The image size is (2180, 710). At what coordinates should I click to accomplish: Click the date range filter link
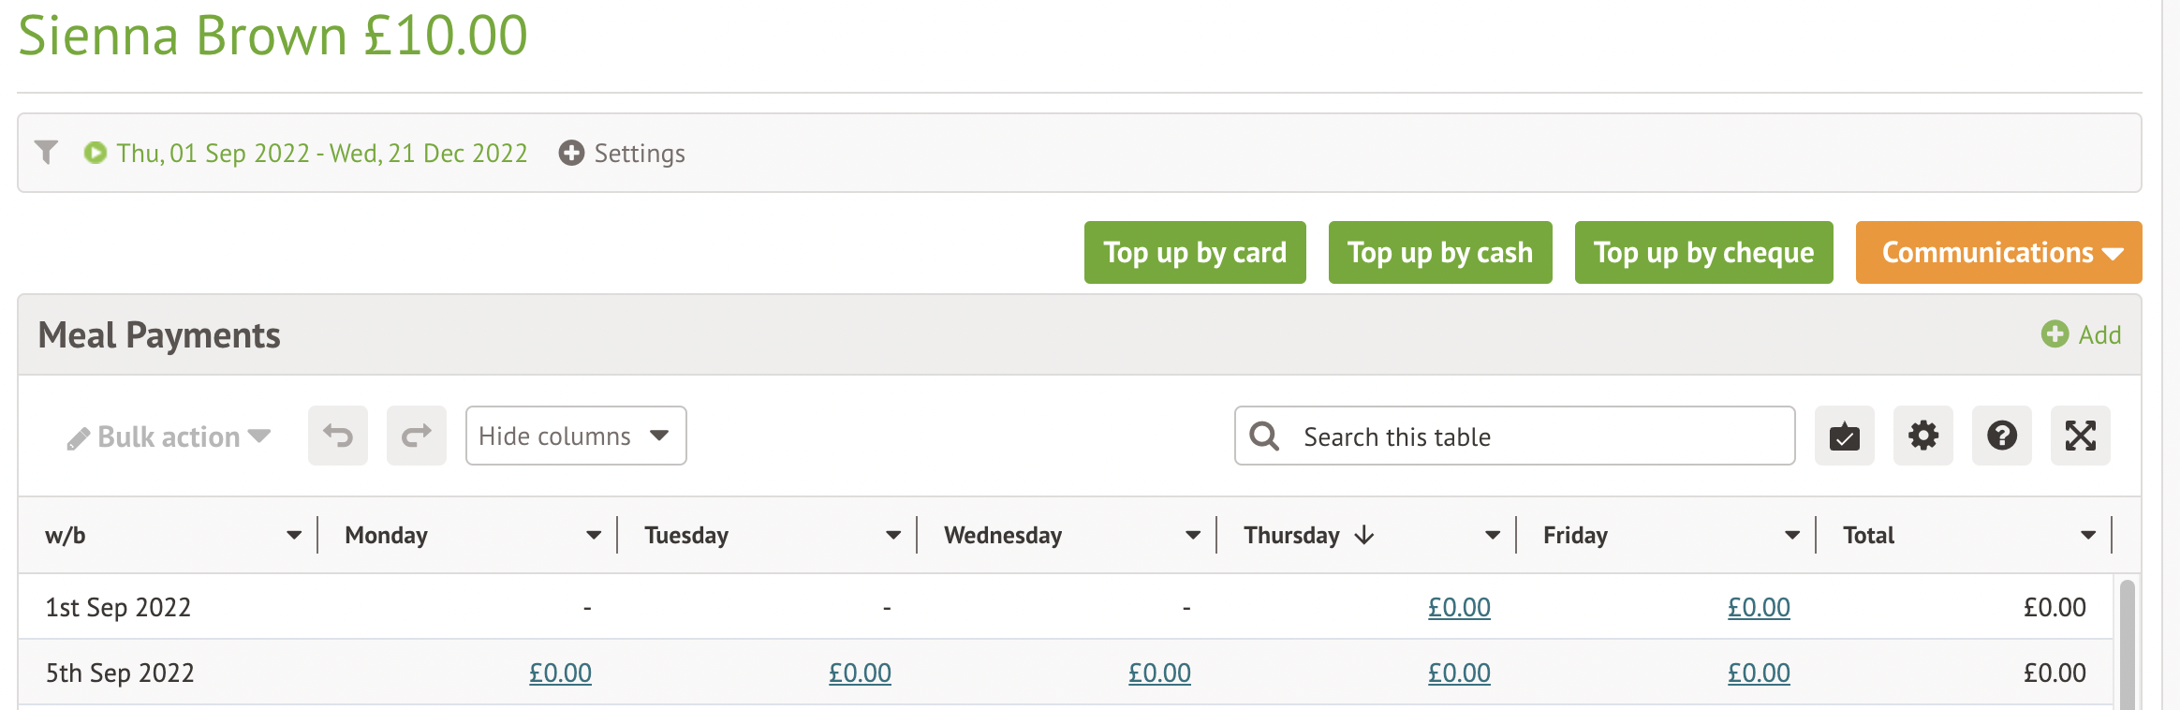coord(321,153)
